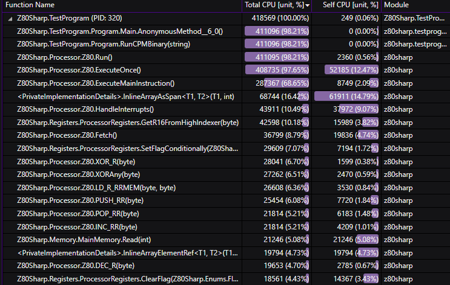Select Z80.HandleInterrupts() function row
This screenshot has width=450, height=285.
pos(225,109)
